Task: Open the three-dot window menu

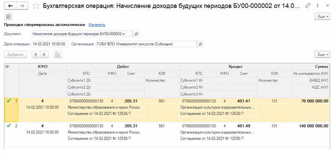Action: [x=318, y=6]
